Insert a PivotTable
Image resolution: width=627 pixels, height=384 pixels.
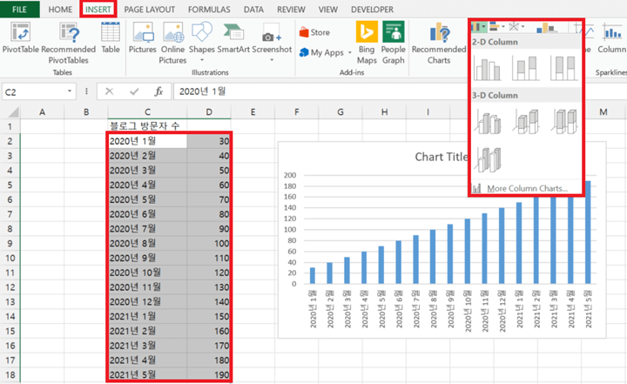pyautogui.click(x=21, y=37)
